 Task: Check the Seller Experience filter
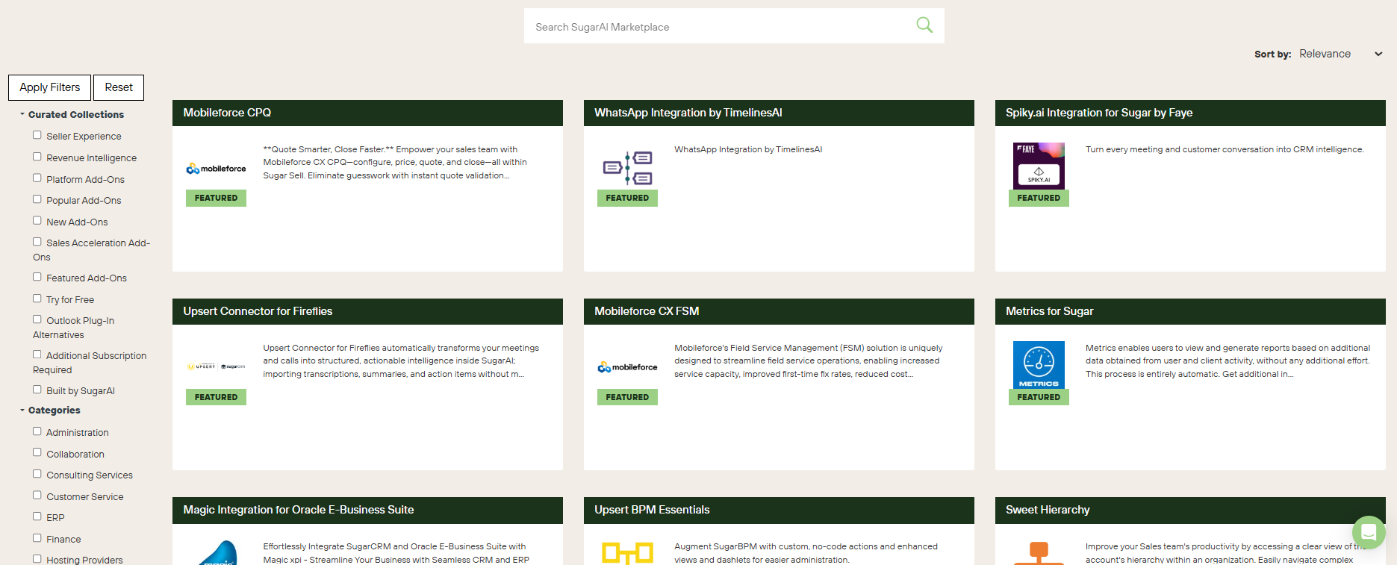click(37, 135)
